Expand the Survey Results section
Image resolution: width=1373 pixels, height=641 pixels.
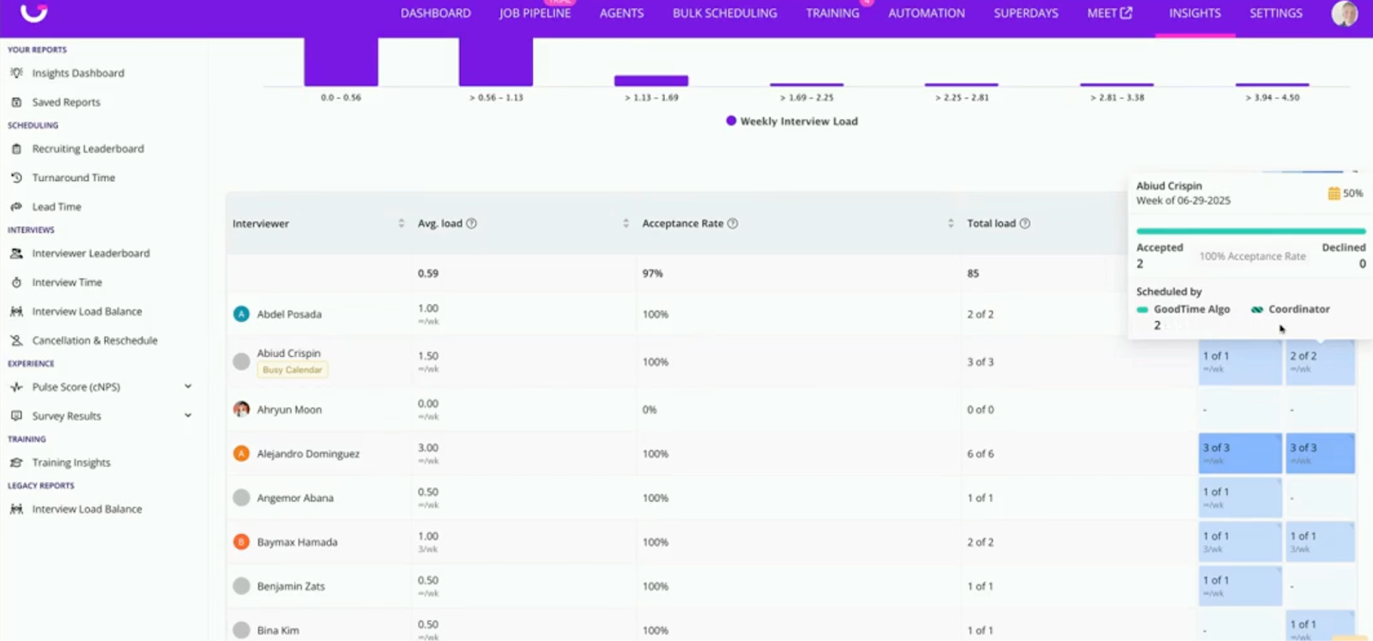[x=188, y=416]
